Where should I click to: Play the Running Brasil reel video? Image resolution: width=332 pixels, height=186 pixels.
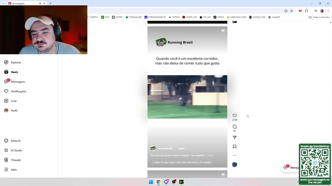[x=187, y=97]
